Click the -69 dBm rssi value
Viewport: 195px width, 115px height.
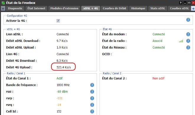click(62, 91)
